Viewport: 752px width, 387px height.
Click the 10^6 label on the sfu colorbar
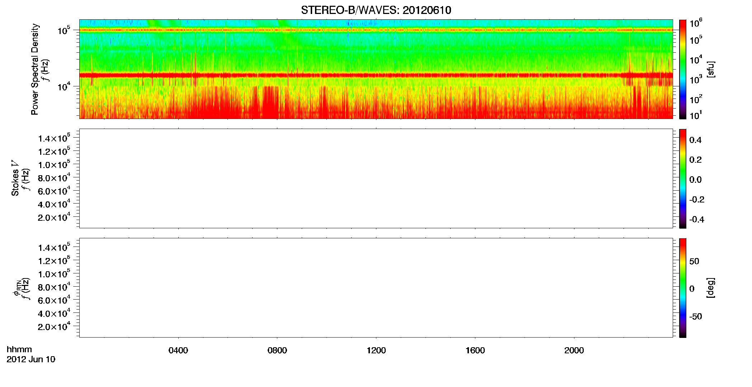696,23
